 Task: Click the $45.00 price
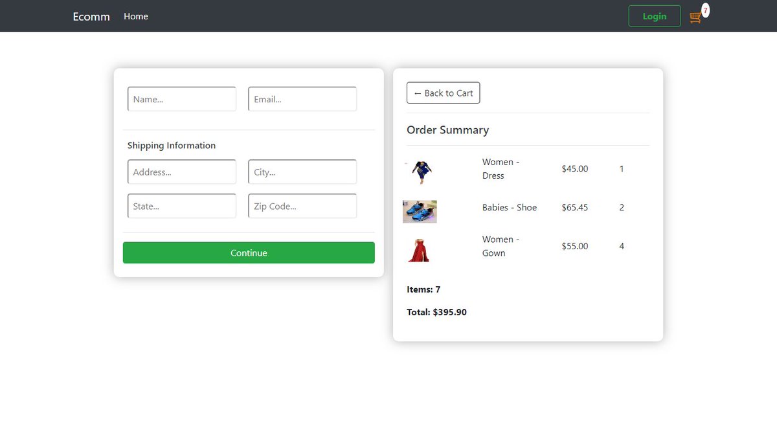(575, 169)
